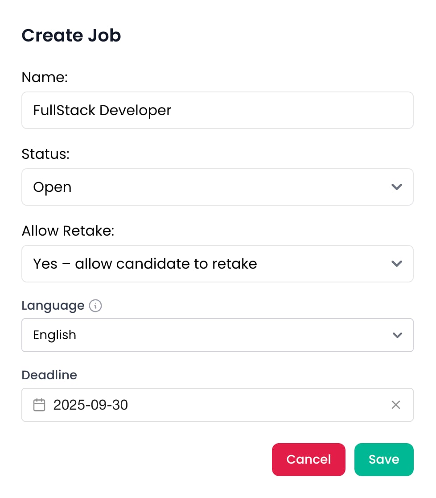Click the 2025-09-30 deadline date field
Screen dimensions: 436x498
[x=214, y=405]
